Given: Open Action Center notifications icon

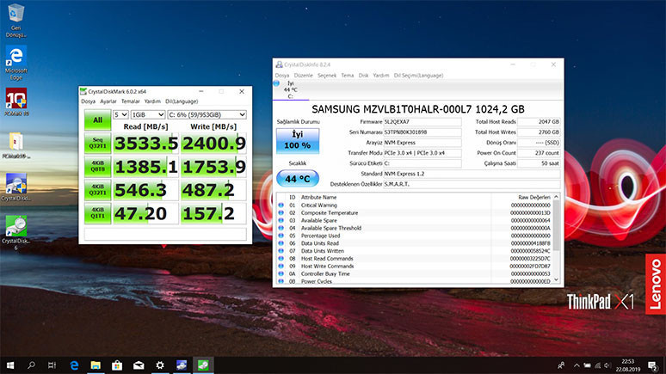Looking at the screenshot, I should pos(653,365).
